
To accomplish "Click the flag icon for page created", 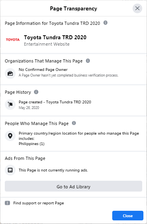I will pyautogui.click(x=10, y=105).
